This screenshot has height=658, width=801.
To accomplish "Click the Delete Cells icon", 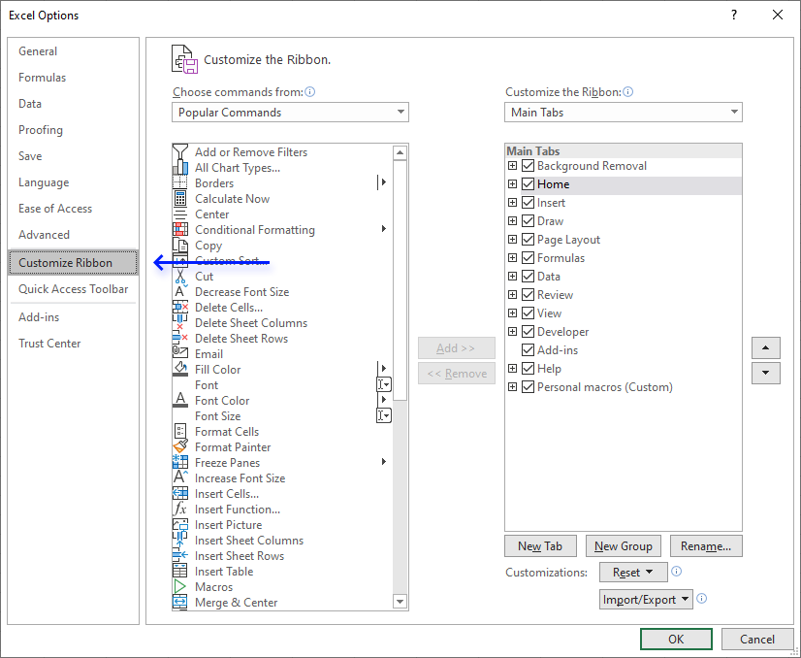I will click(179, 308).
